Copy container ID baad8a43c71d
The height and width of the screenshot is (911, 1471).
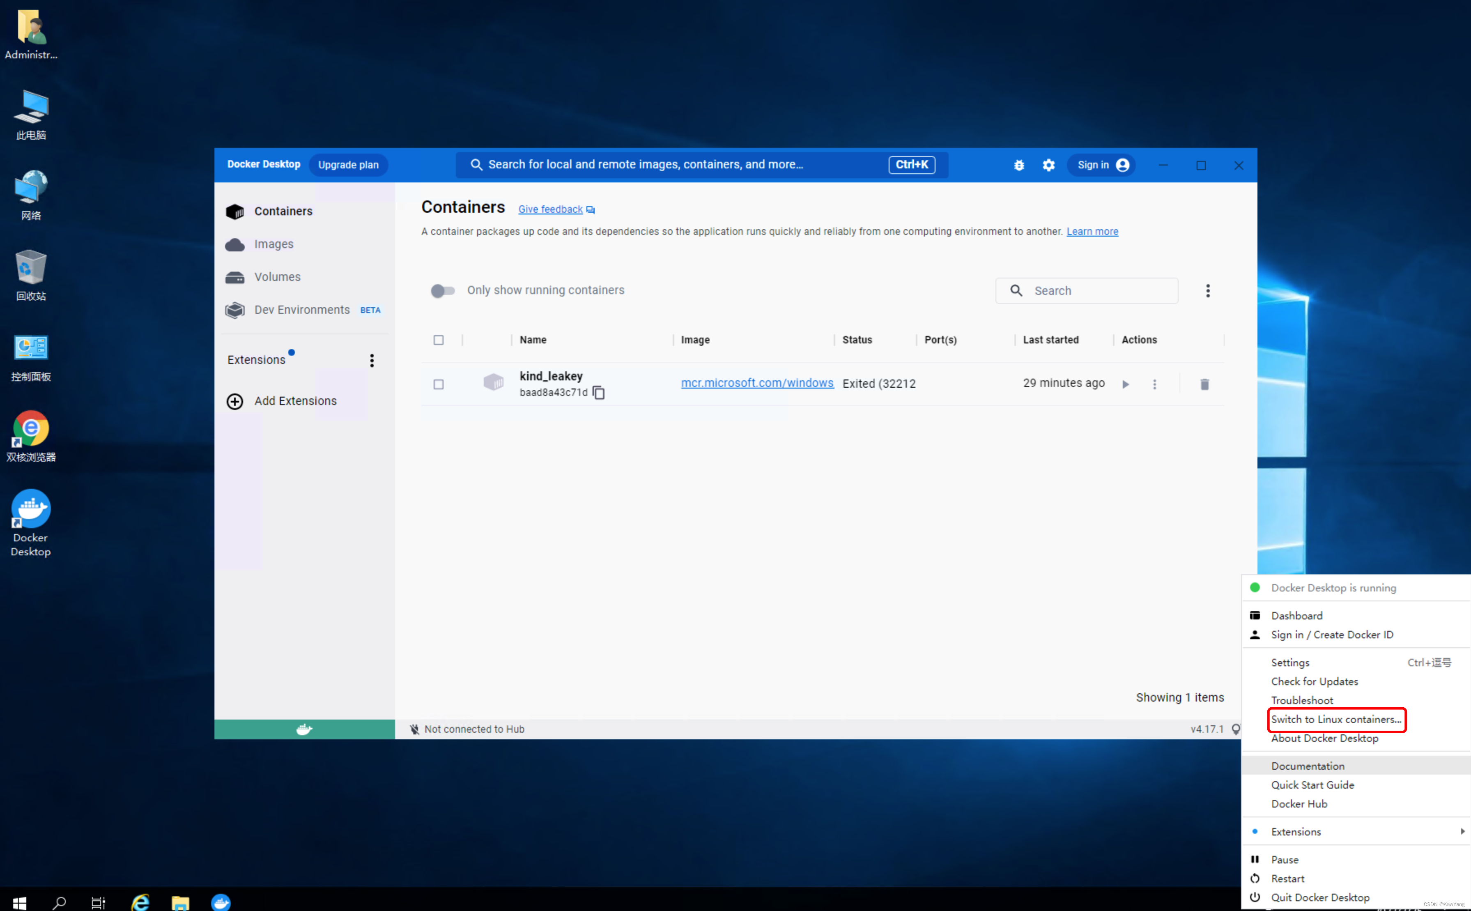(x=599, y=393)
